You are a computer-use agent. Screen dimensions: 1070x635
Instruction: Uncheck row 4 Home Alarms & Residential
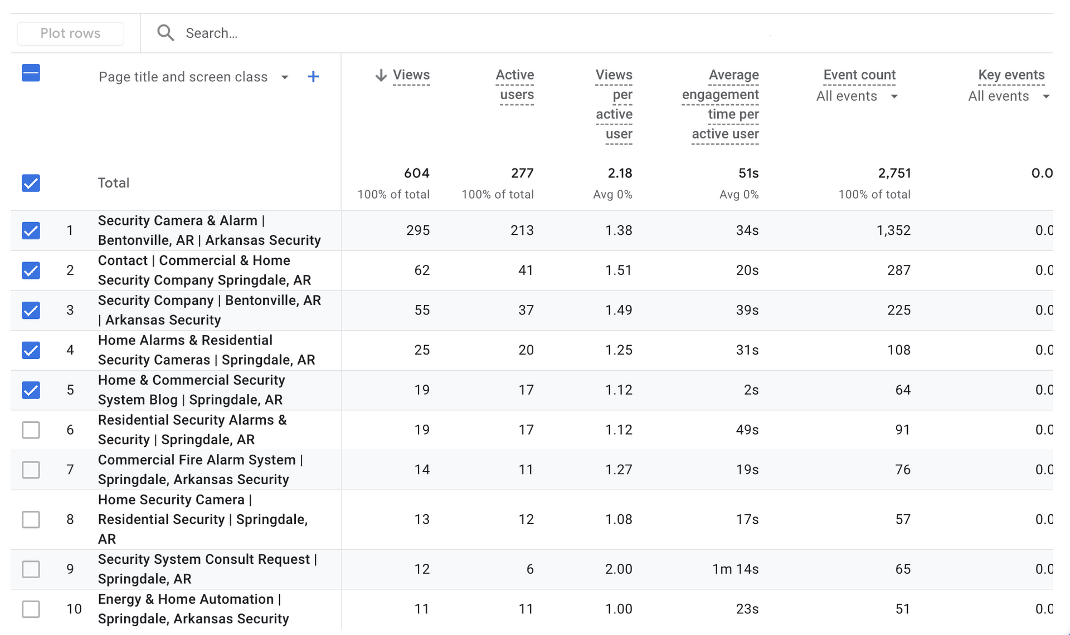click(31, 350)
